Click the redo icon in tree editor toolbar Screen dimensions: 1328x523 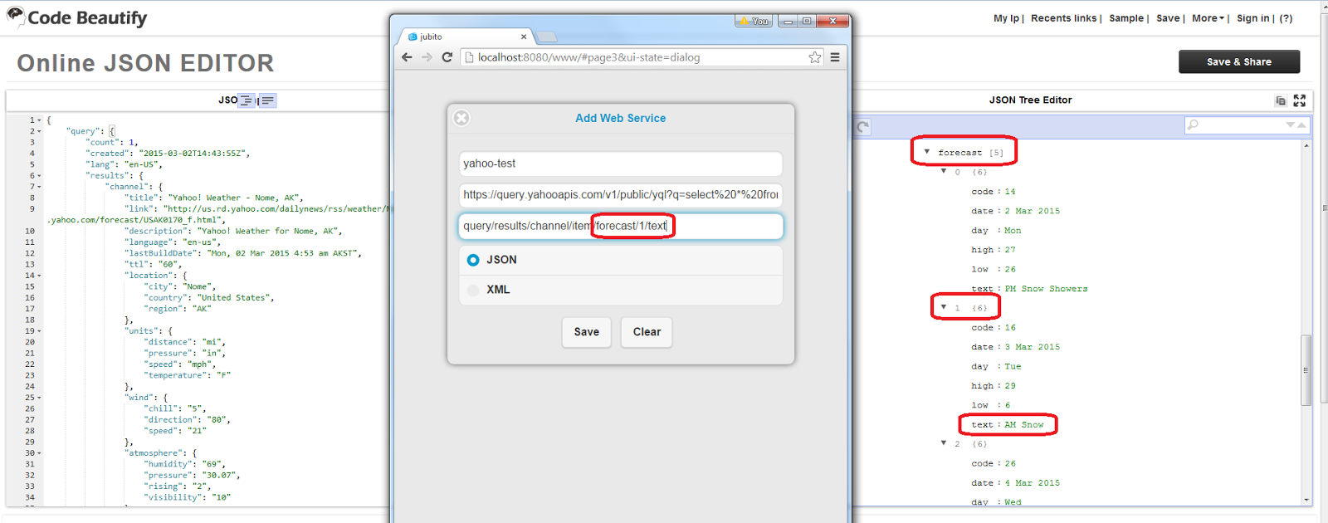pyautogui.click(x=863, y=126)
